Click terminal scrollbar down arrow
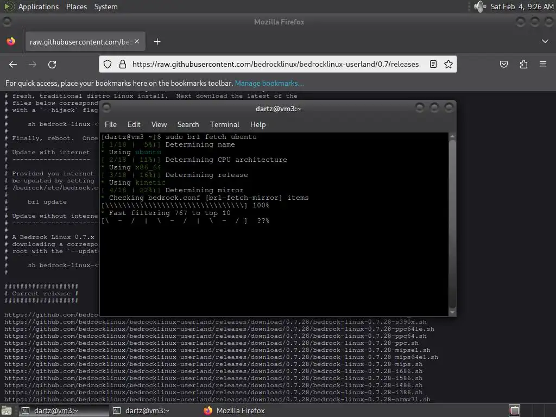The image size is (556, 417). [452, 312]
